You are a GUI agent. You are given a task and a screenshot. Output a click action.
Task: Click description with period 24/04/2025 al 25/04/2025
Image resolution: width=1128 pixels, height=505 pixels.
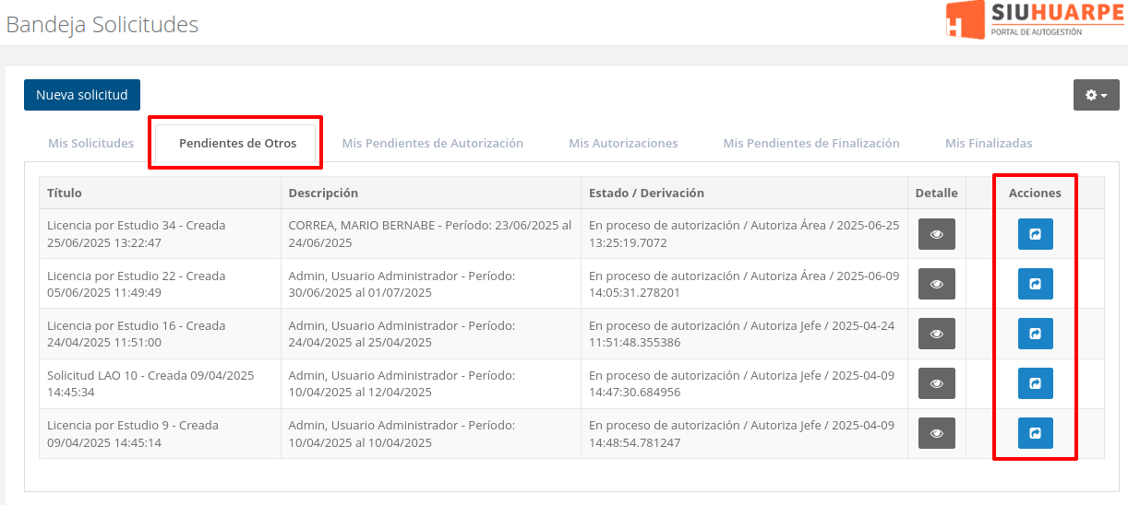click(x=431, y=334)
